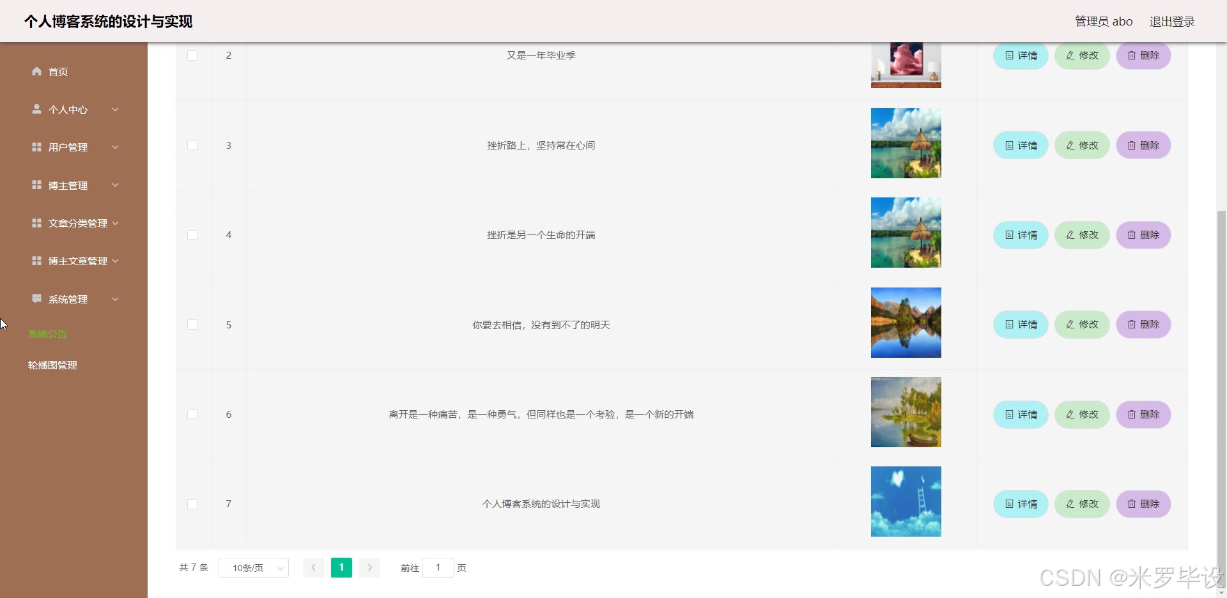
Task: Click 删除 for 挫折路上，坚持常在心间
Action: tap(1143, 146)
